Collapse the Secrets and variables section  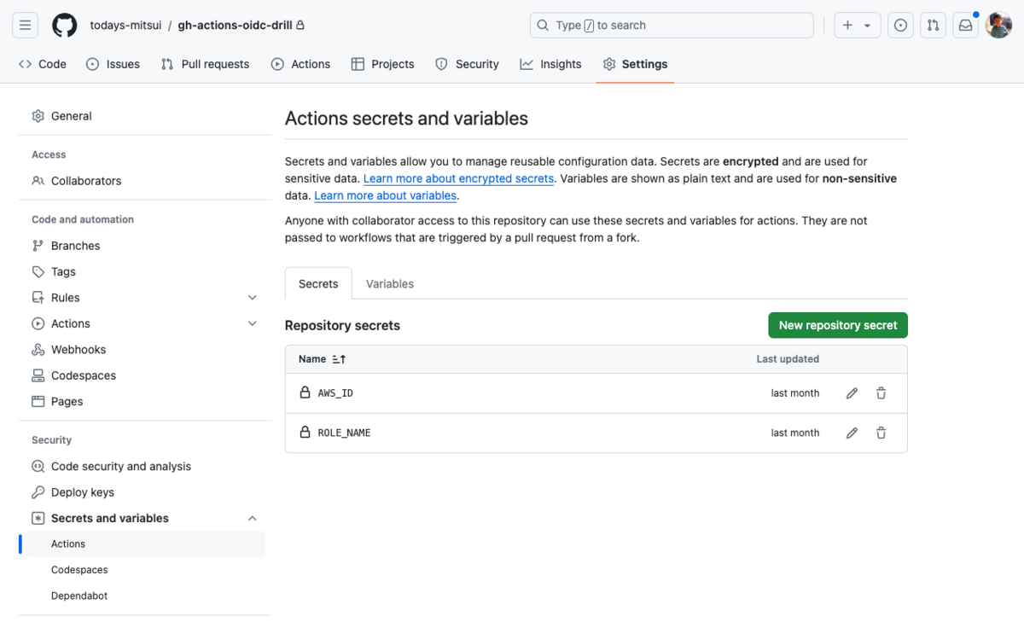tap(252, 518)
